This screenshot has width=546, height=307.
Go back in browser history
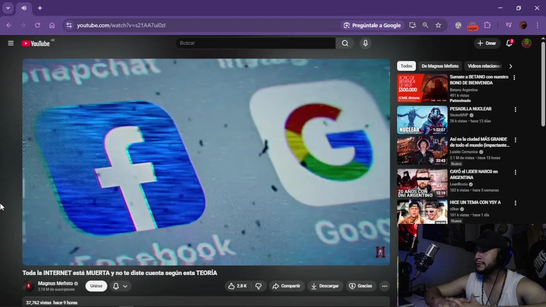coord(9,25)
